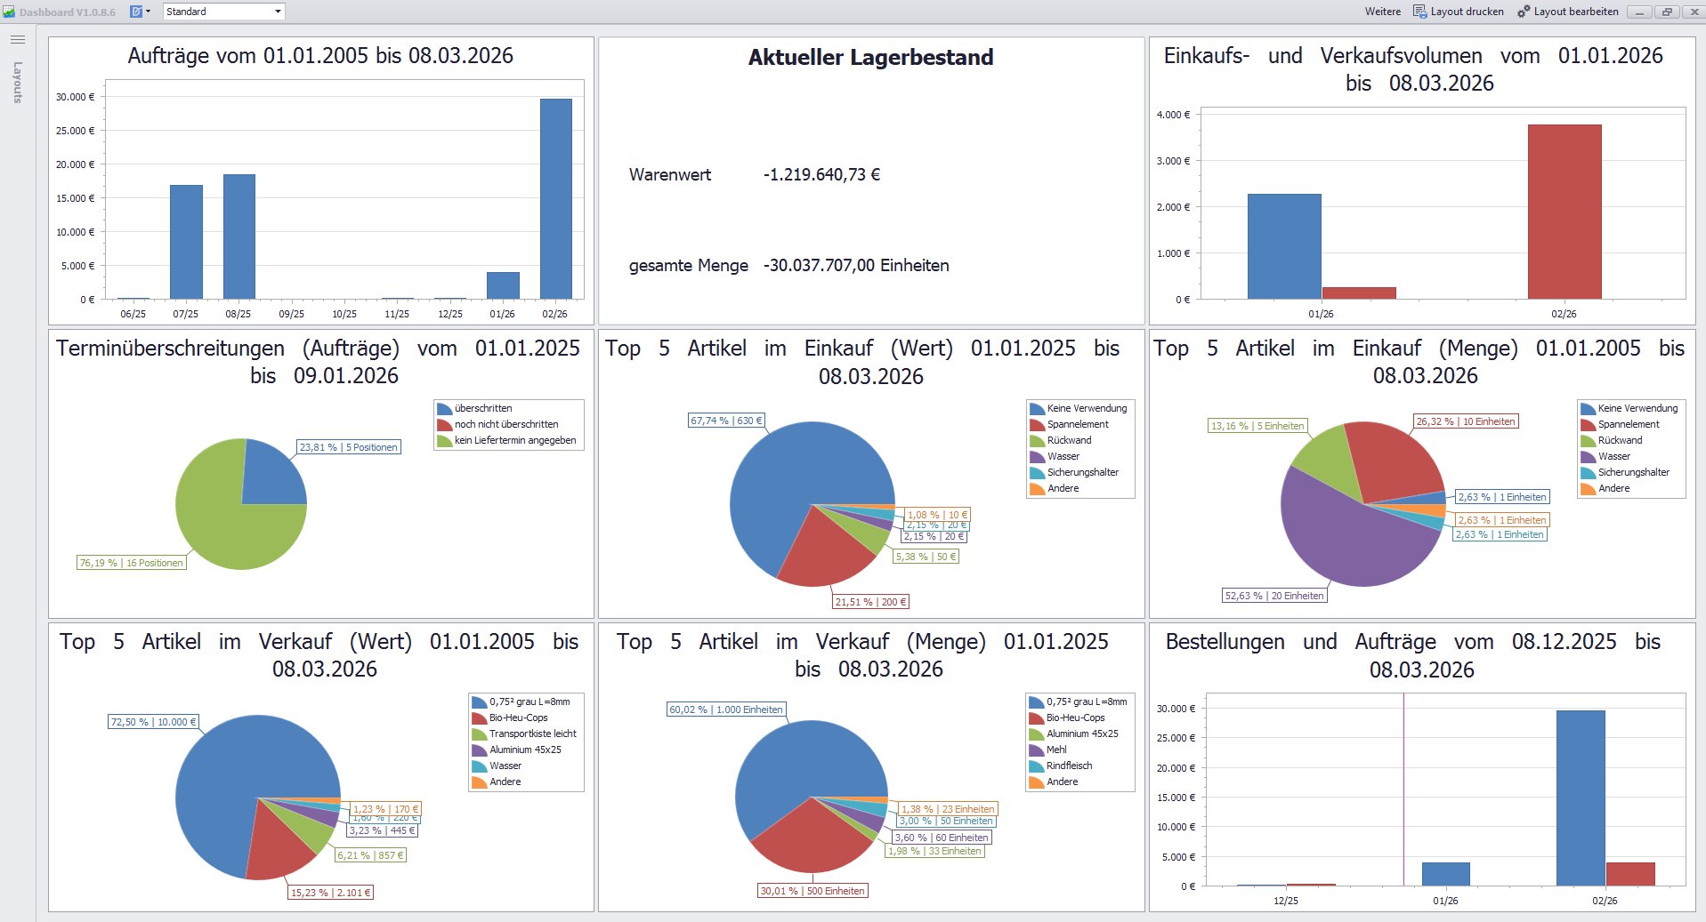Click the blue edit layout icon
This screenshot has height=922, width=1706.
click(x=136, y=12)
